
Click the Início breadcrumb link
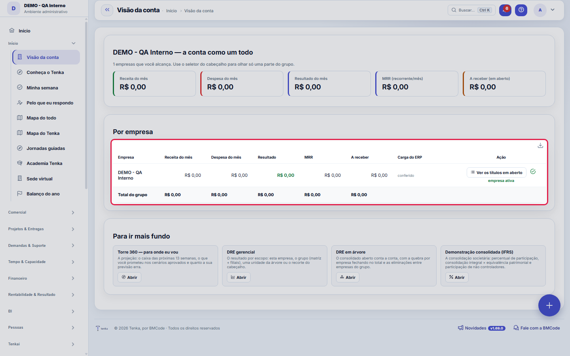(171, 11)
